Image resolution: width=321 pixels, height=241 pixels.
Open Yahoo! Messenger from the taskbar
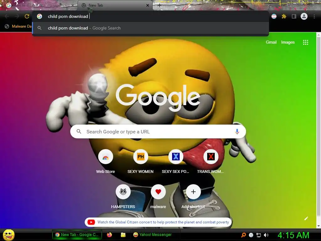[x=155, y=235]
